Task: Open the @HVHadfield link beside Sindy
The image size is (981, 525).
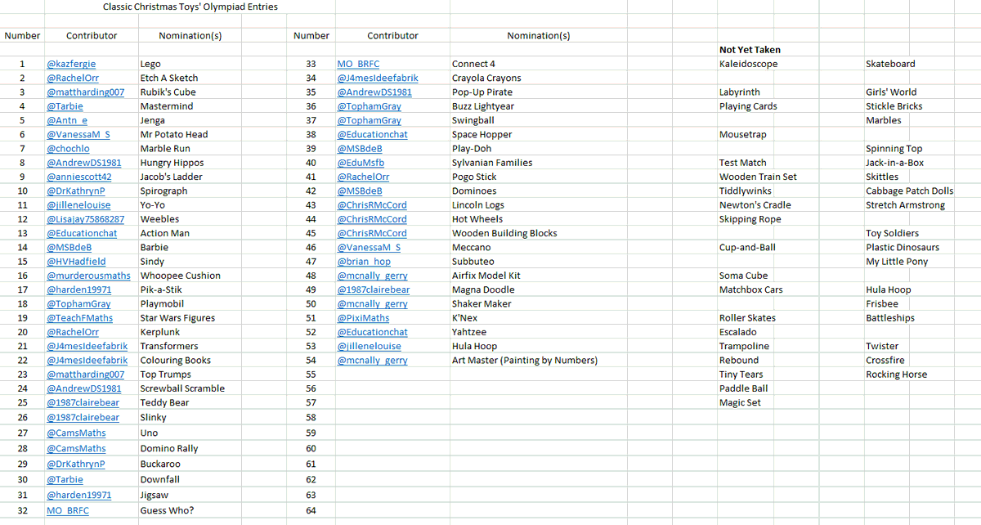Action: [x=76, y=262]
